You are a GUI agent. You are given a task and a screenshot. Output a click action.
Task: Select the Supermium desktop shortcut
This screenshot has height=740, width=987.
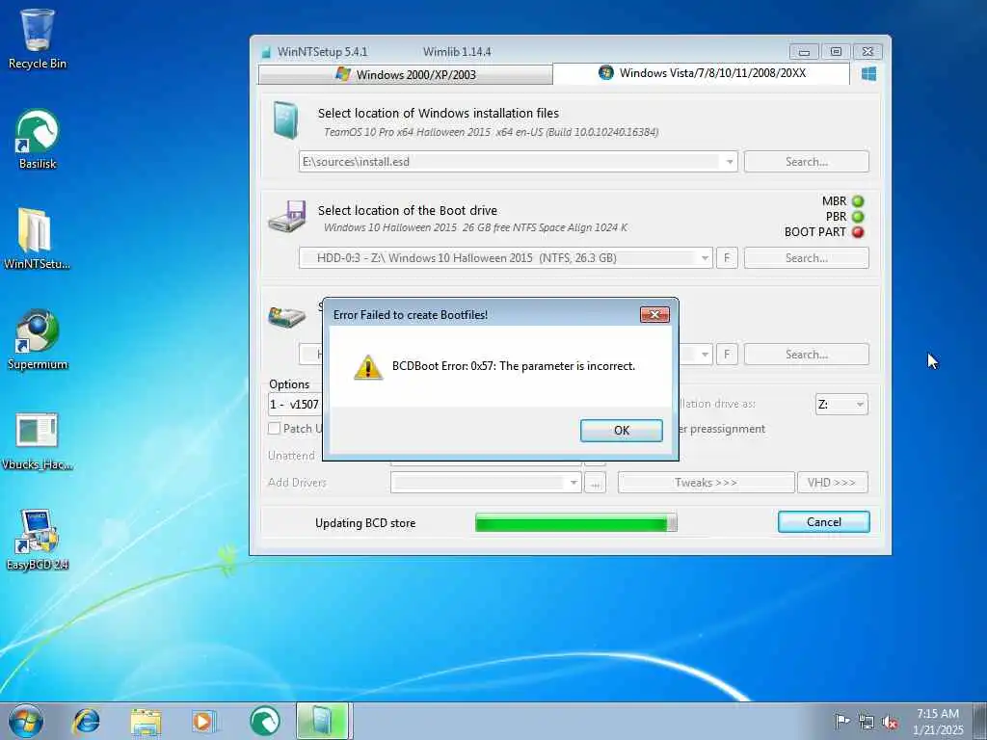tap(38, 340)
